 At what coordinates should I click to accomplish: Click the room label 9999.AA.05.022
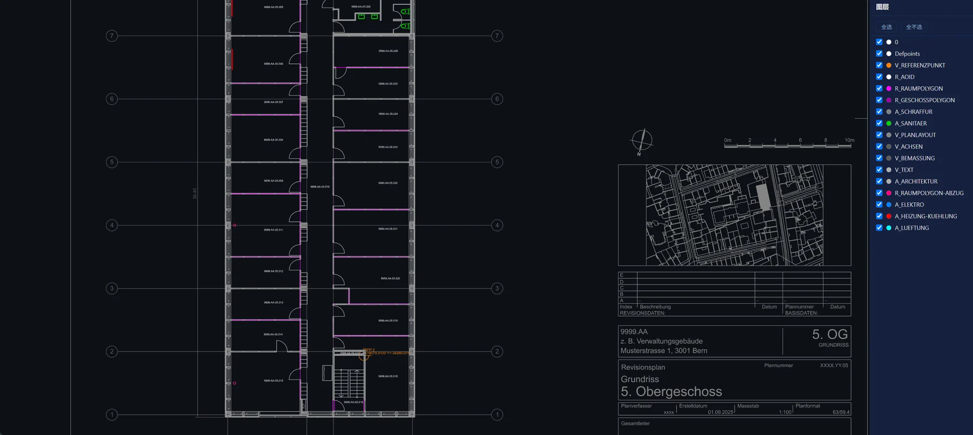click(388, 183)
